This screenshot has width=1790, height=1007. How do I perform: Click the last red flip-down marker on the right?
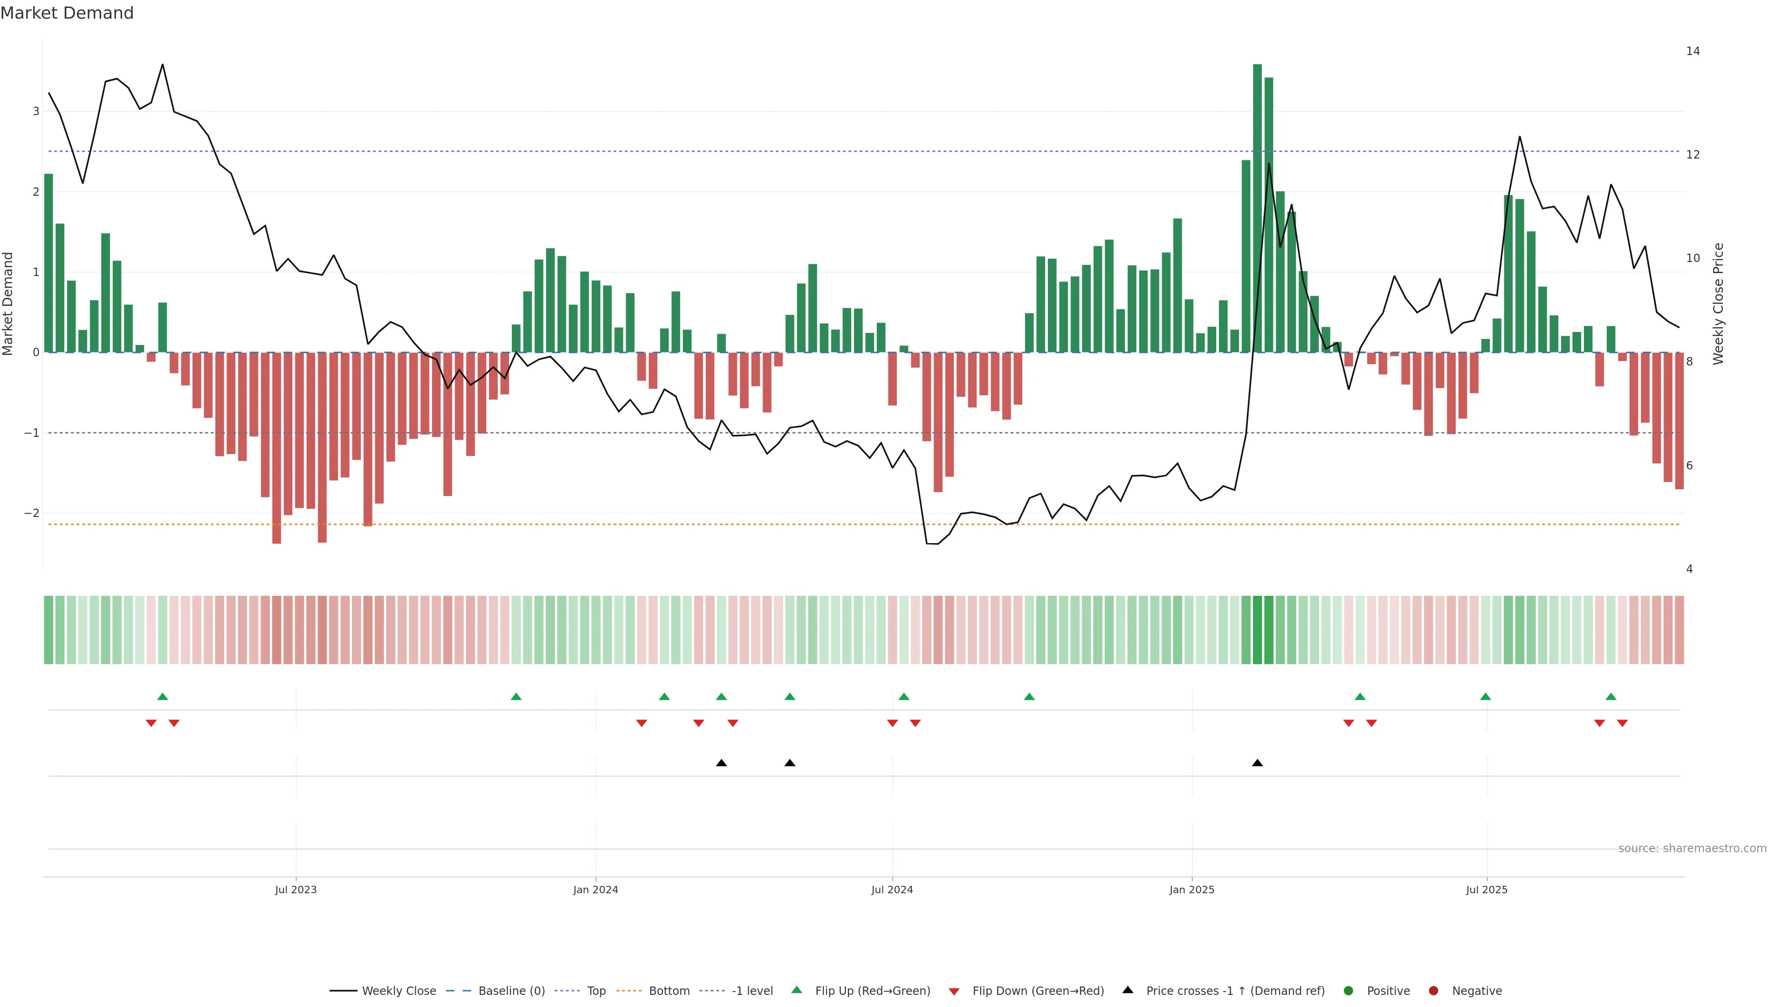1622,724
